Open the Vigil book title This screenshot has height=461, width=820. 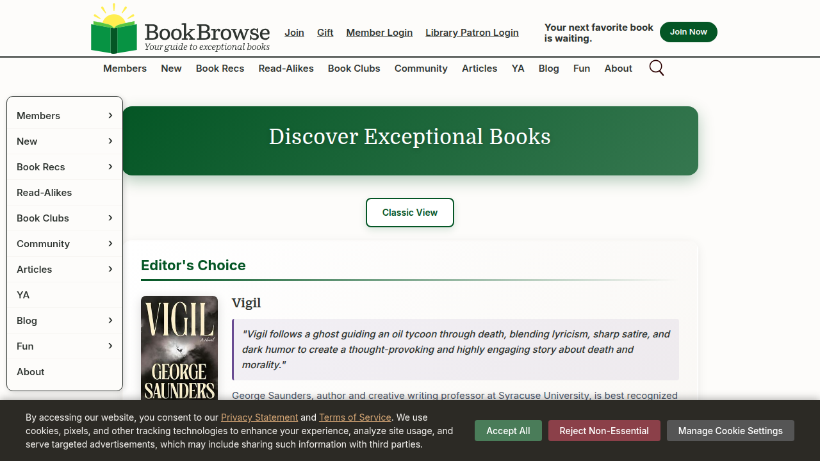[x=246, y=303]
